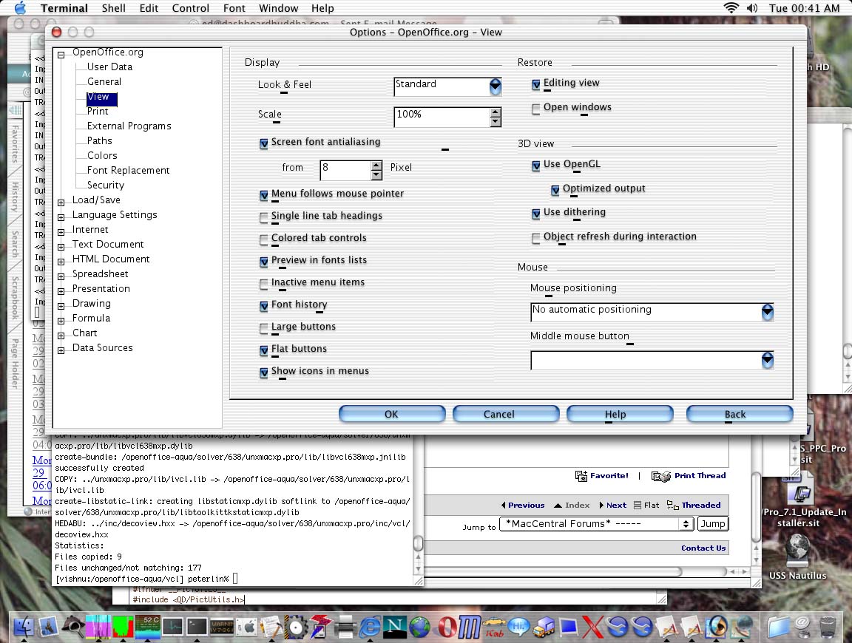Screen dimensions: 852x643
Task: Click Cancel in the Options dialog
Action: 505,414
